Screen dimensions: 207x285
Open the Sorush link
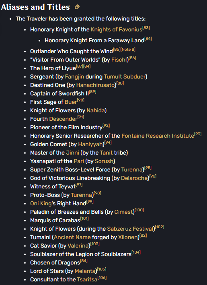104,161
